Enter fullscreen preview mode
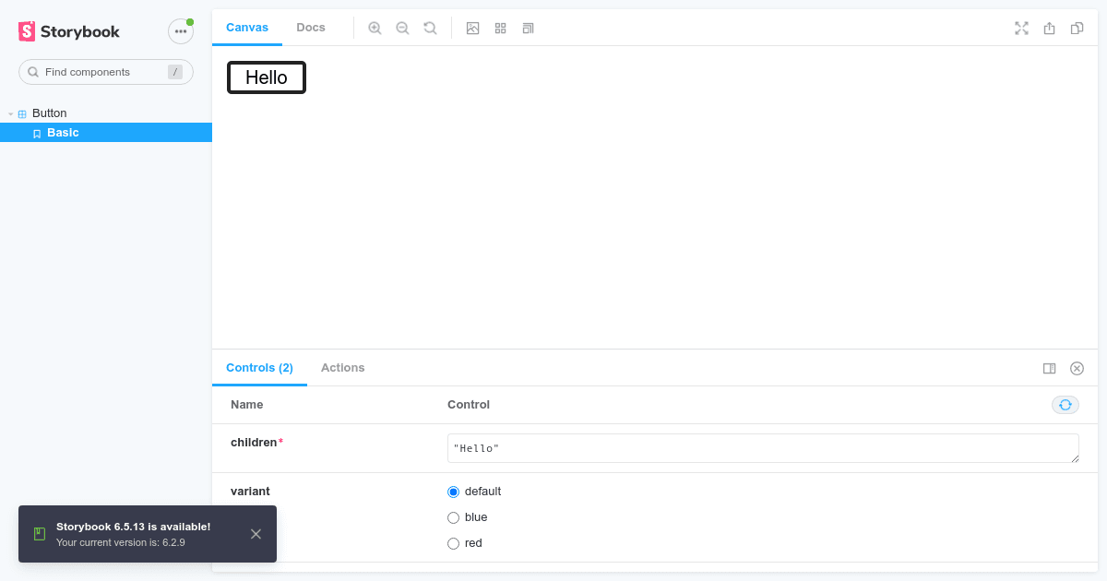 tap(1021, 28)
